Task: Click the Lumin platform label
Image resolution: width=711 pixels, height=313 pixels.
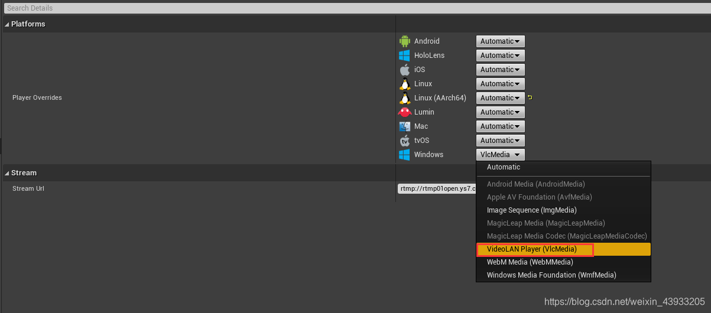Action: [x=424, y=112]
